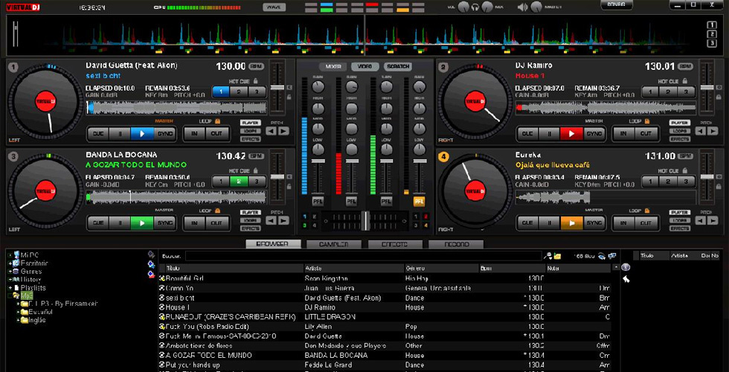Expand the Escritorio tree node
Screen dimensions: 729x372
10,263
